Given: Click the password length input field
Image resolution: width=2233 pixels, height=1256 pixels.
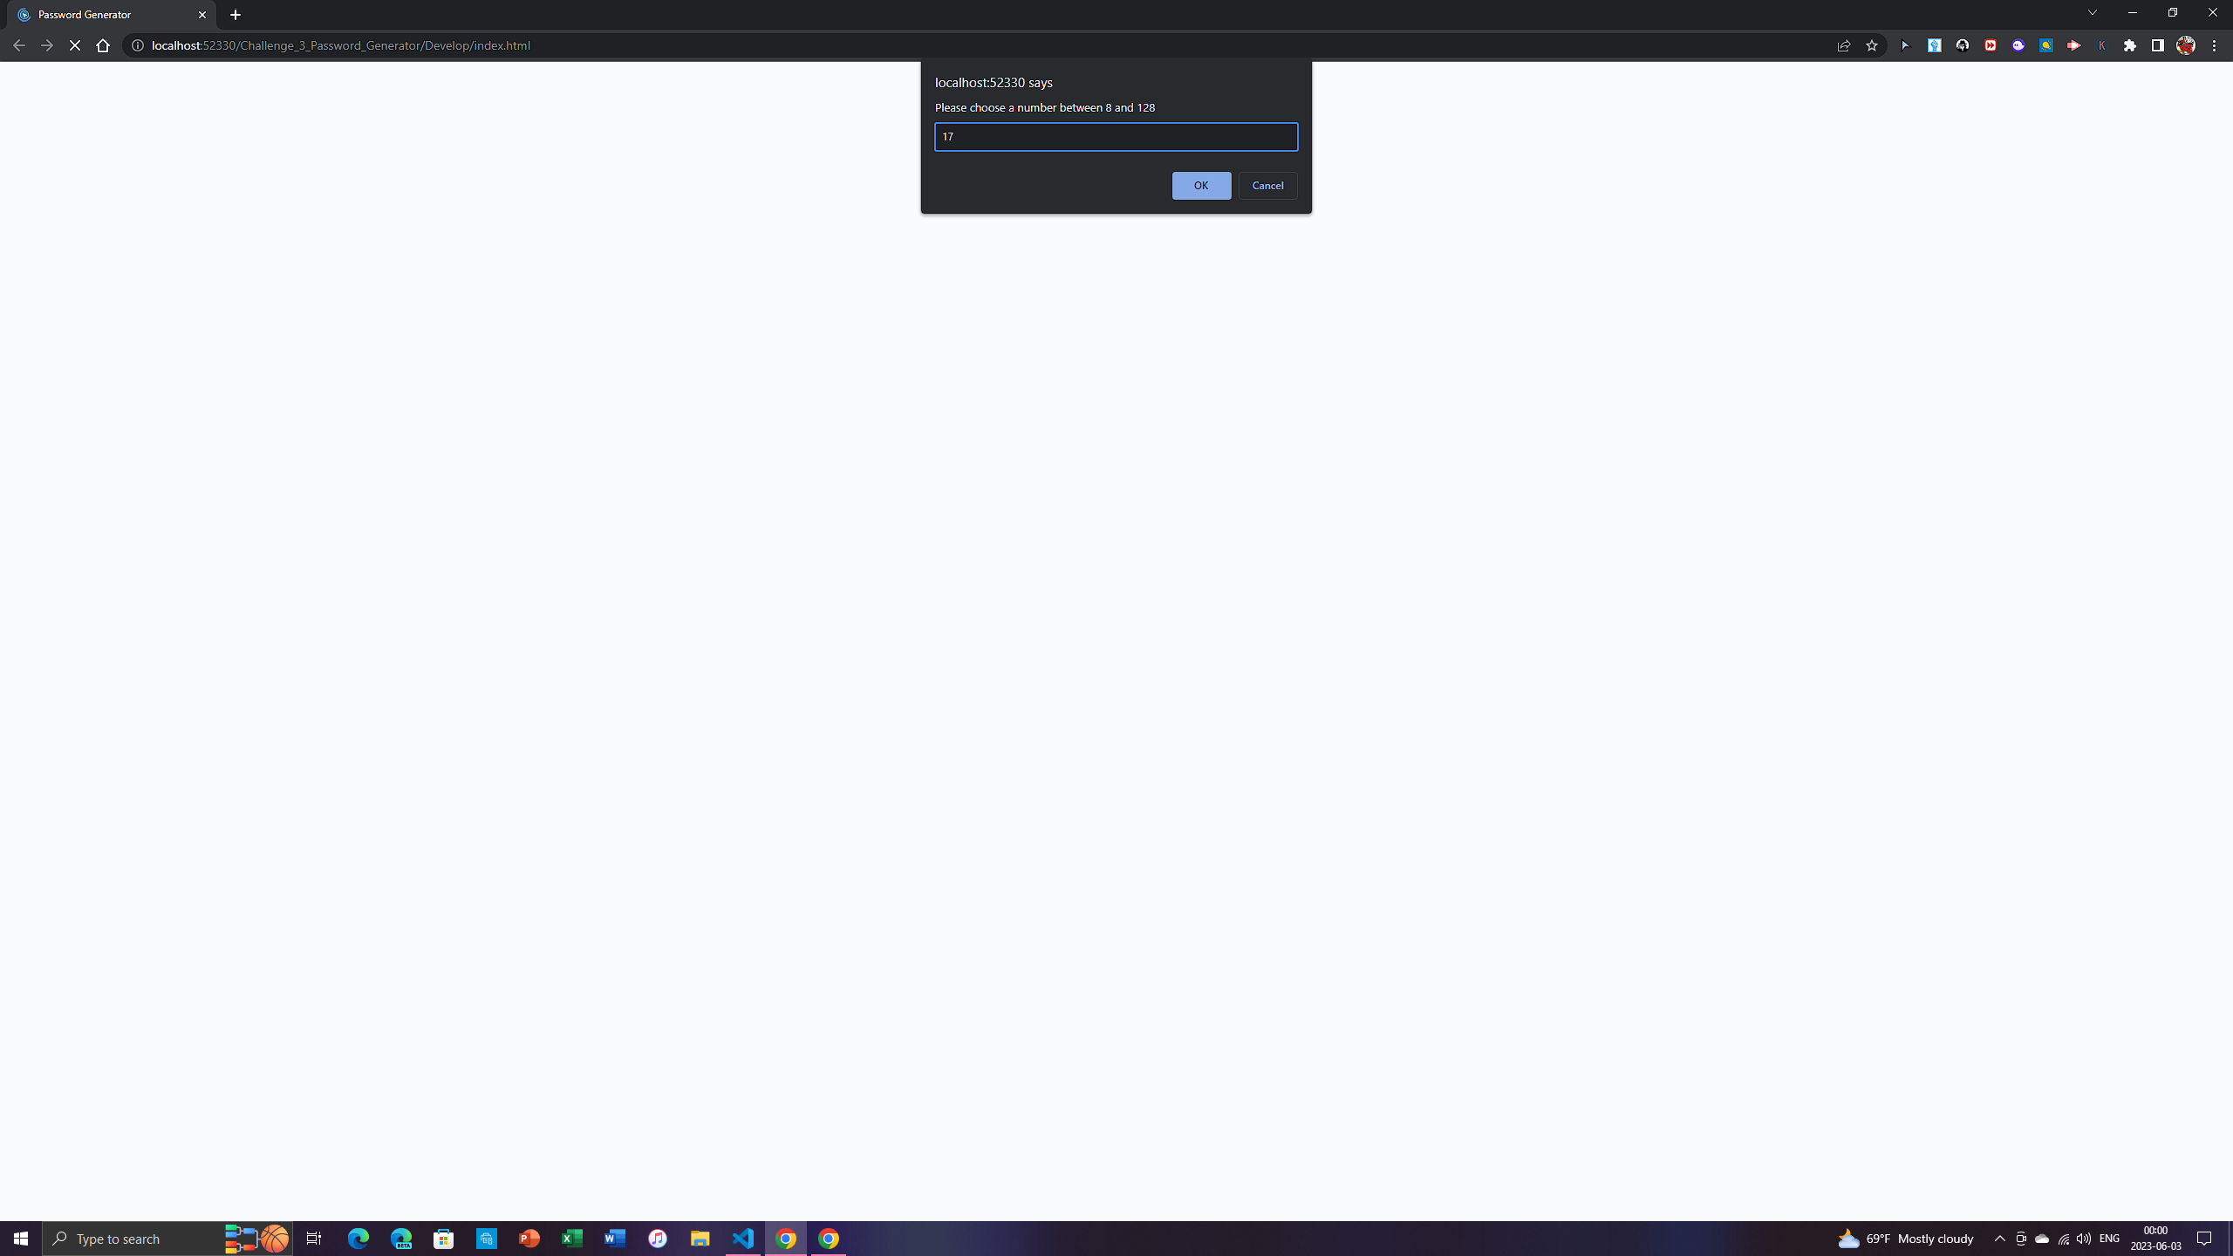Looking at the screenshot, I should [x=1116, y=137].
